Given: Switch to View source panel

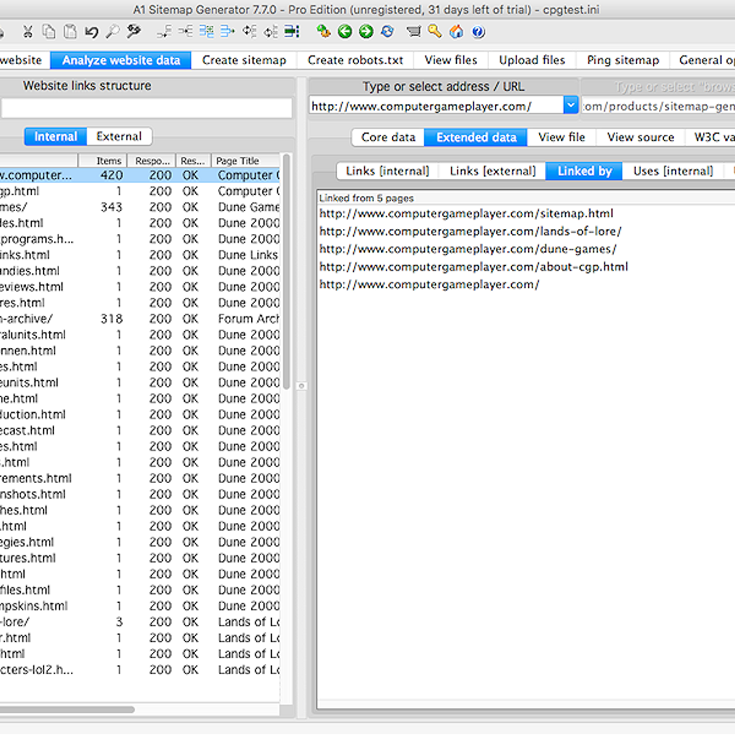Looking at the screenshot, I should pos(640,137).
